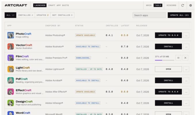Install PdfCraft
This screenshot has width=196, height=115.
pos(168,80)
